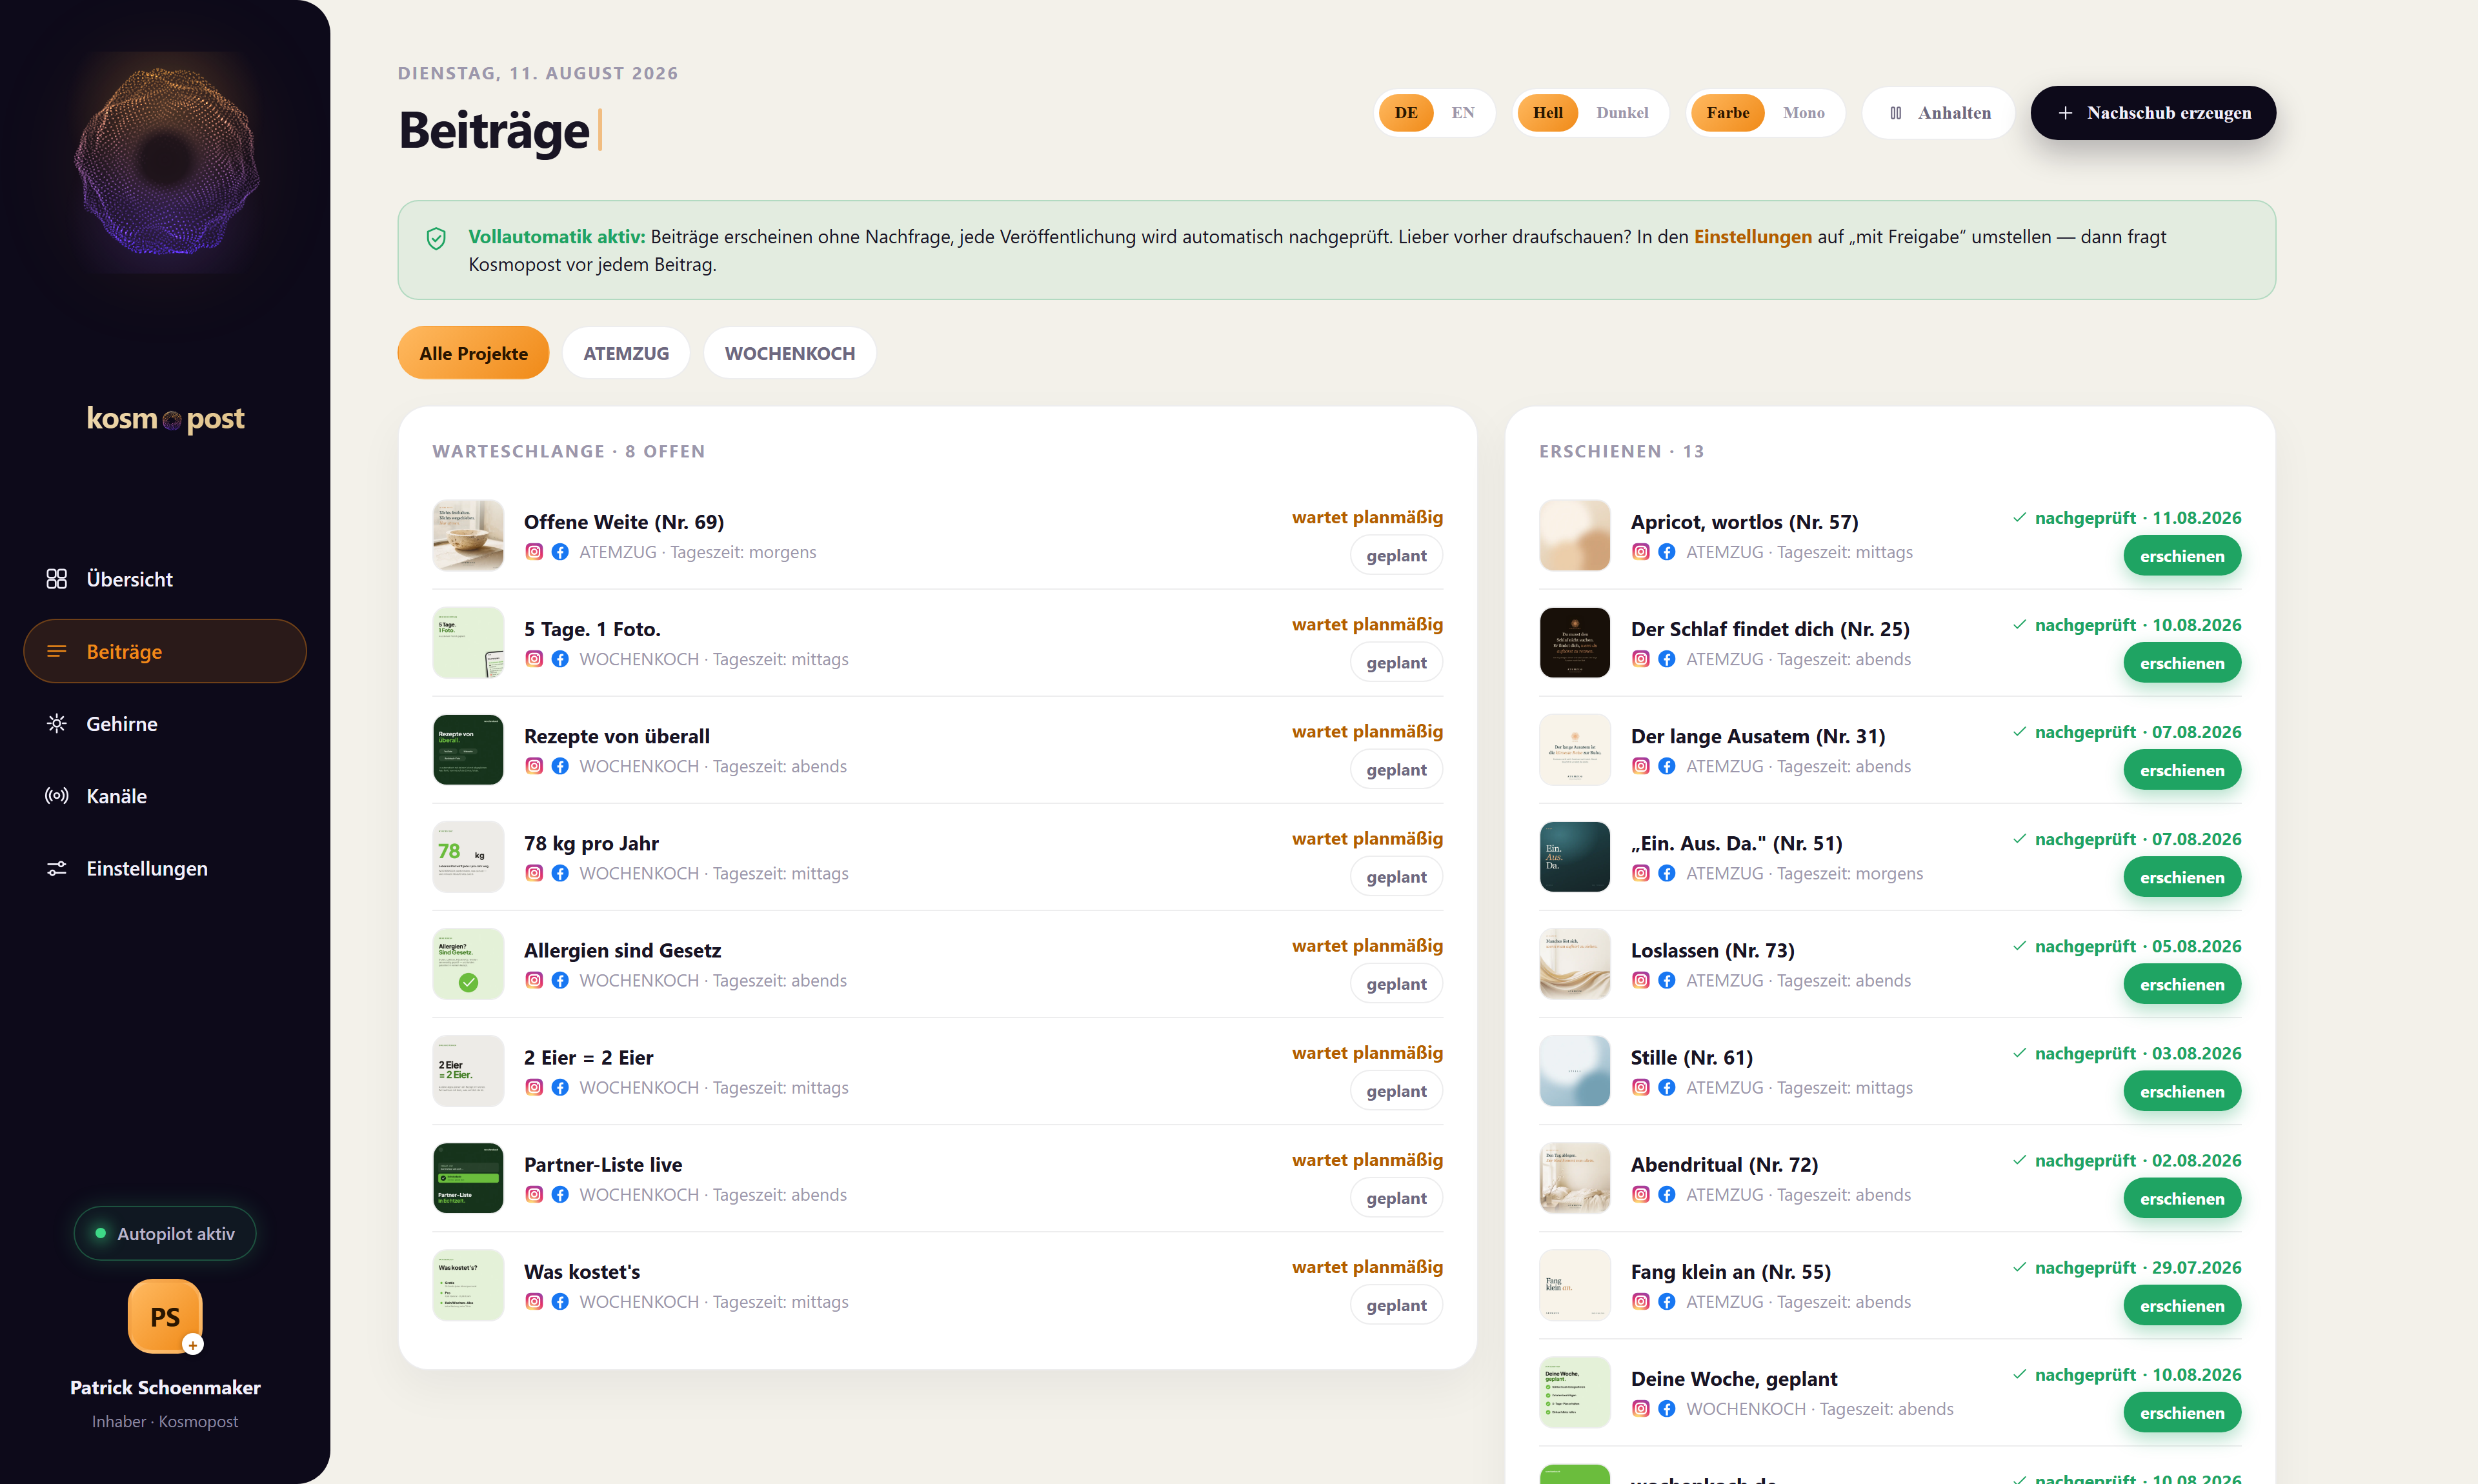
Task: Filter posts by ATEMZUG project
Action: (626, 353)
